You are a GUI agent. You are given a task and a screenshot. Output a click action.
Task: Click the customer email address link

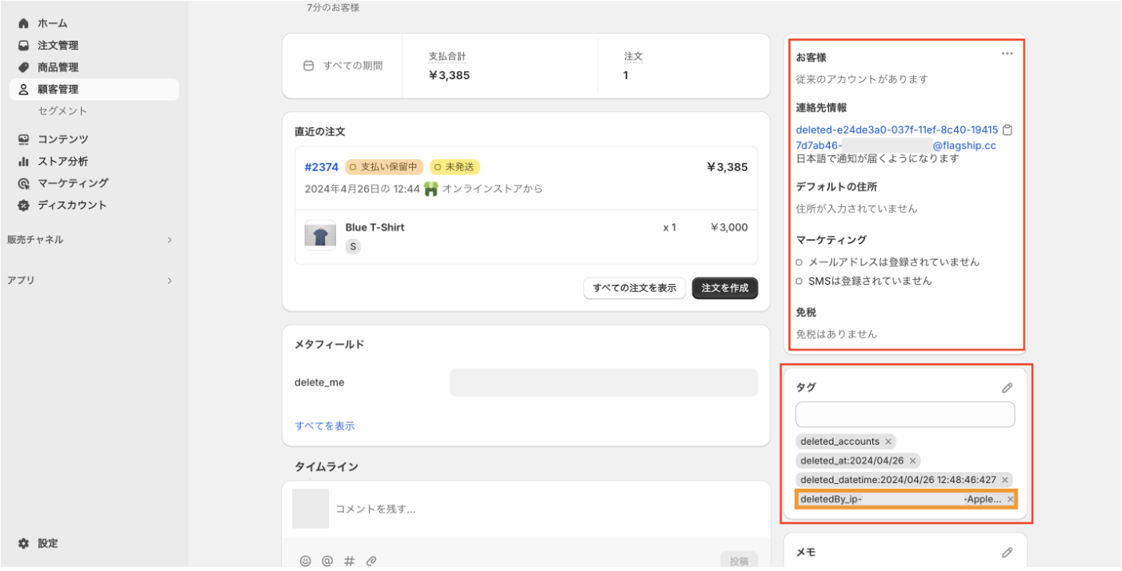pyautogui.click(x=896, y=138)
